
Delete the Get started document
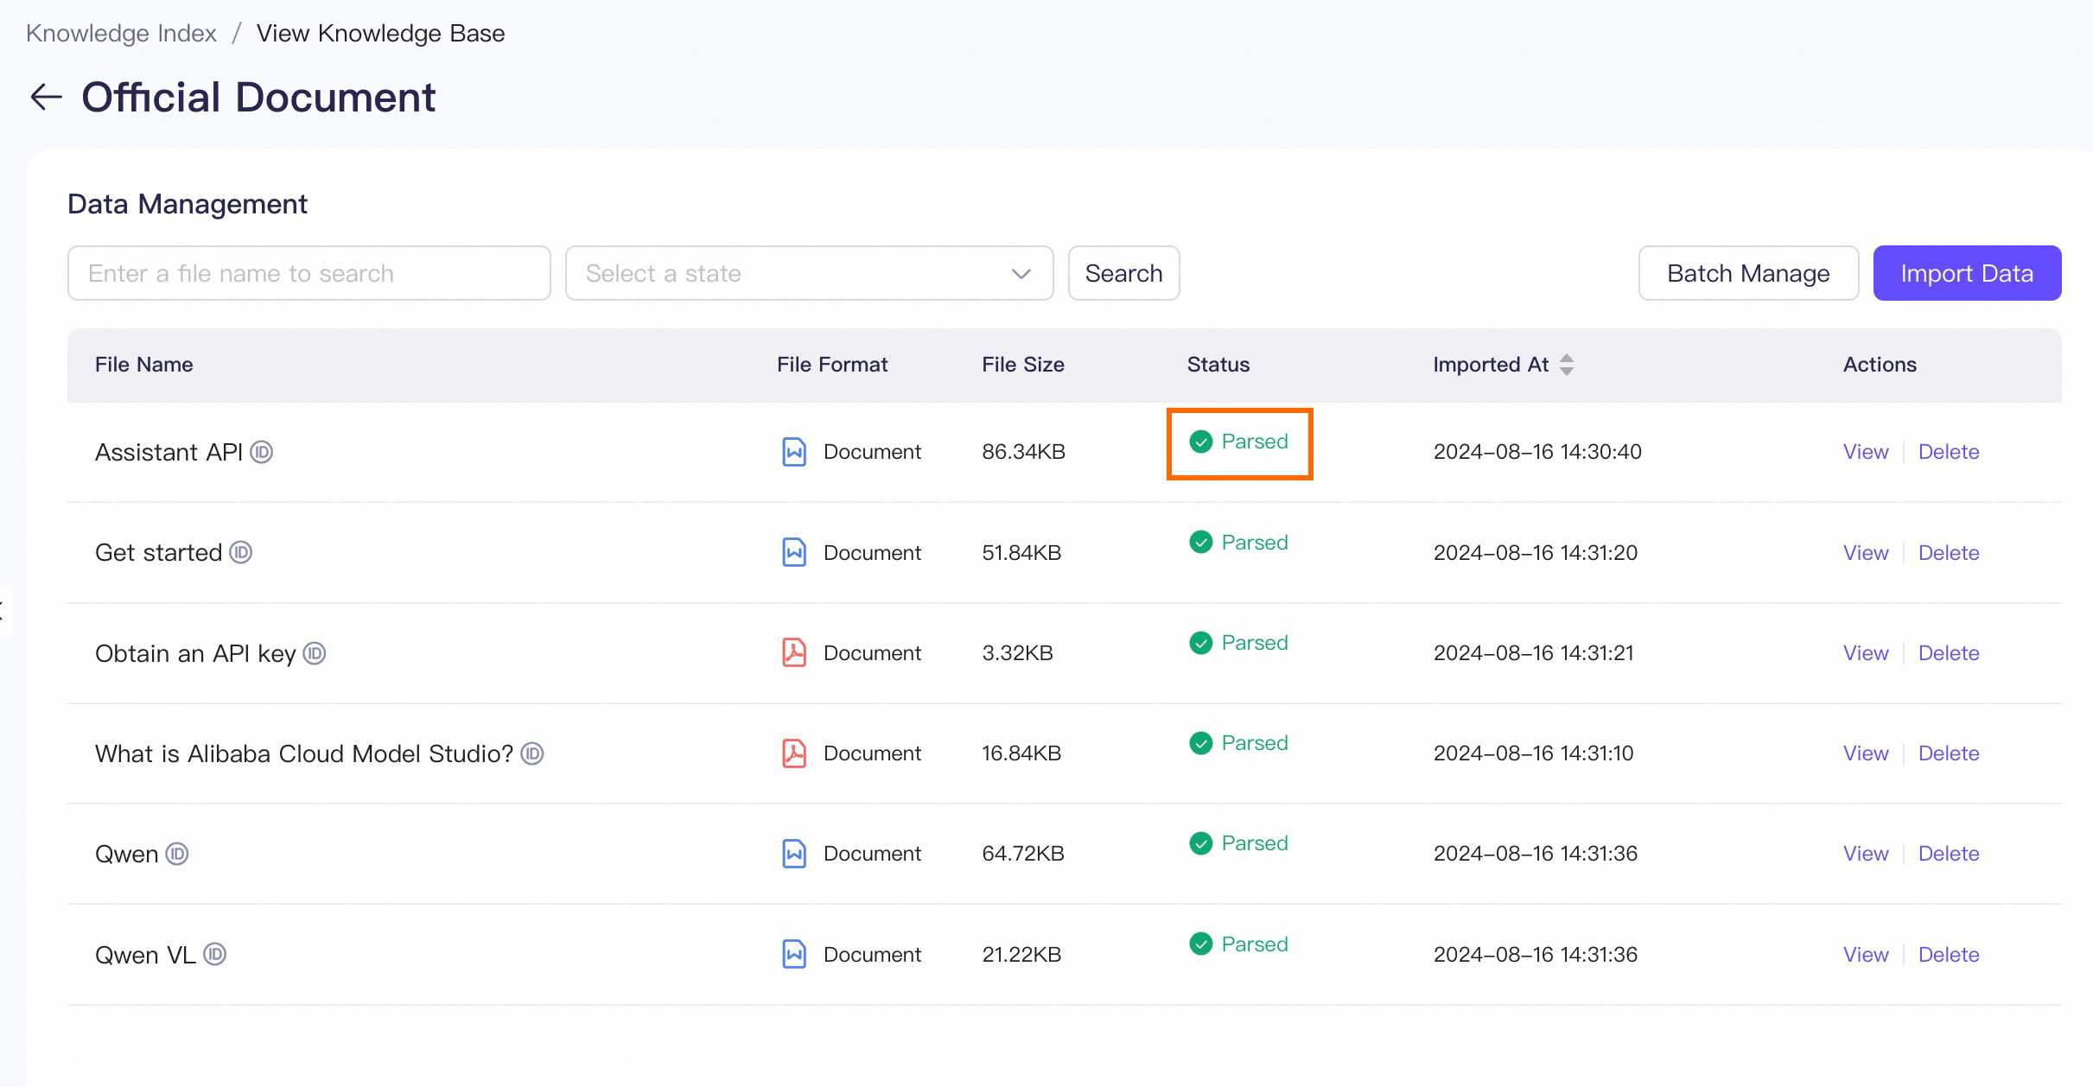(x=1949, y=553)
